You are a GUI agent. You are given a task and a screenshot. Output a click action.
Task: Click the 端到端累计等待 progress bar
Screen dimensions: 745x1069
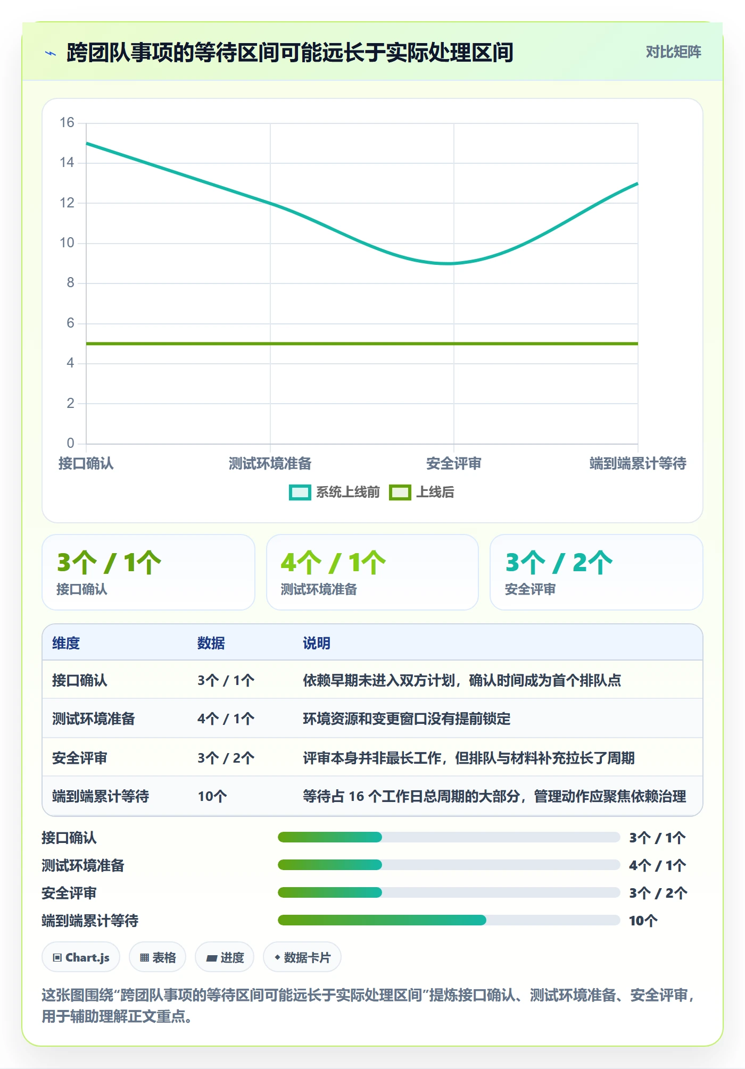[449, 920]
